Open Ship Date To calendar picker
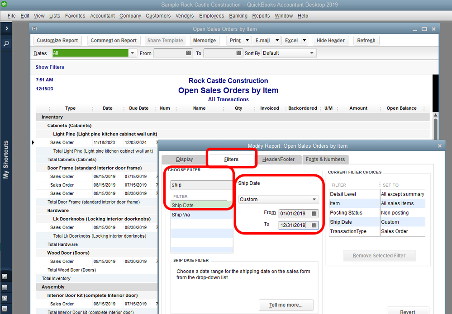This screenshot has width=452, height=314. tap(314, 225)
